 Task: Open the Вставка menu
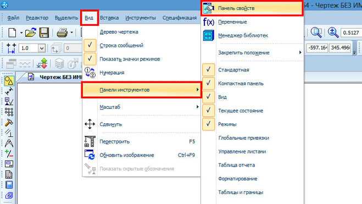pyautogui.click(x=109, y=18)
